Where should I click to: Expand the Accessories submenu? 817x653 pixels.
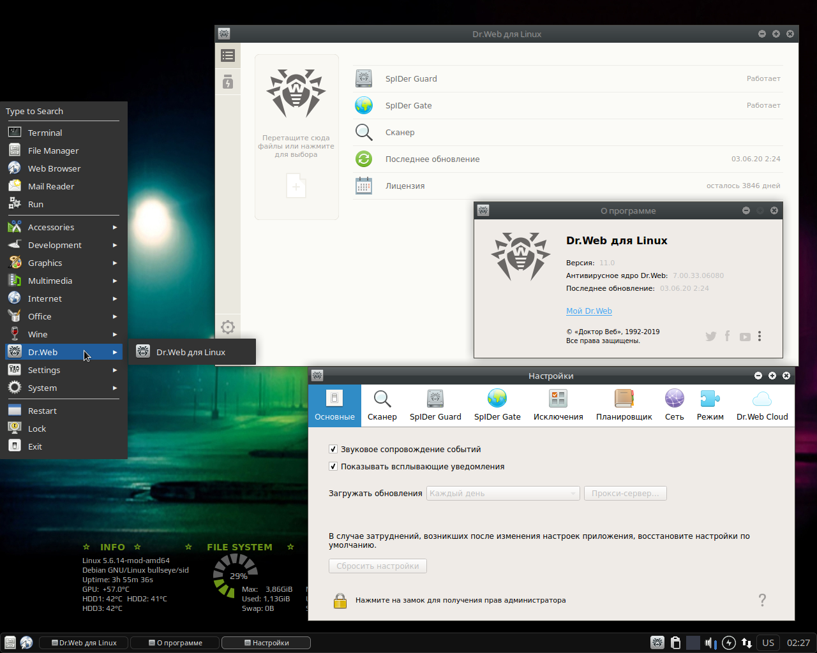tap(63, 227)
